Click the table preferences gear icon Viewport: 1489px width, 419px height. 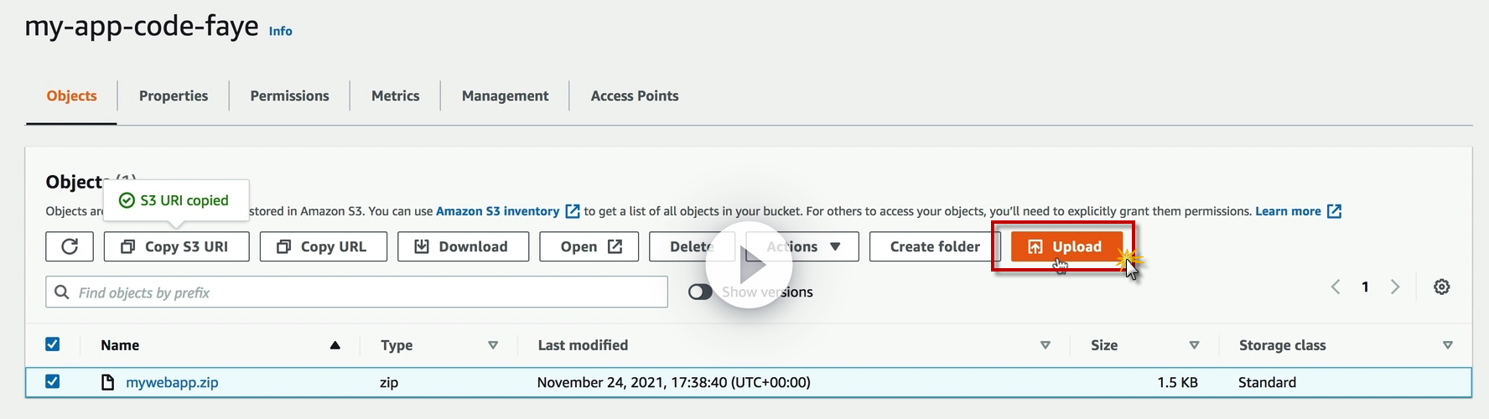(x=1441, y=287)
